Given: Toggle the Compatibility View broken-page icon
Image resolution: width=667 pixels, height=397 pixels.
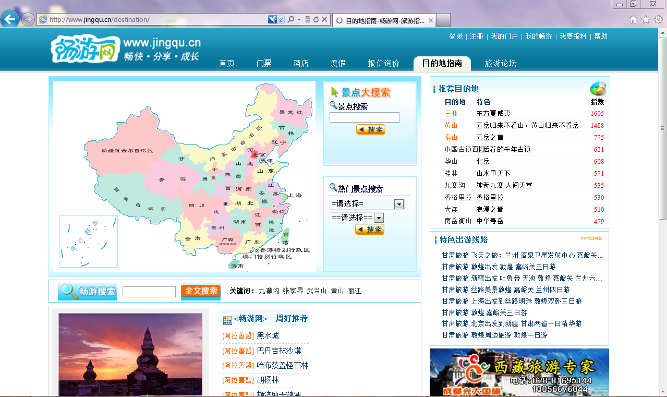Looking at the screenshot, I should [308, 19].
